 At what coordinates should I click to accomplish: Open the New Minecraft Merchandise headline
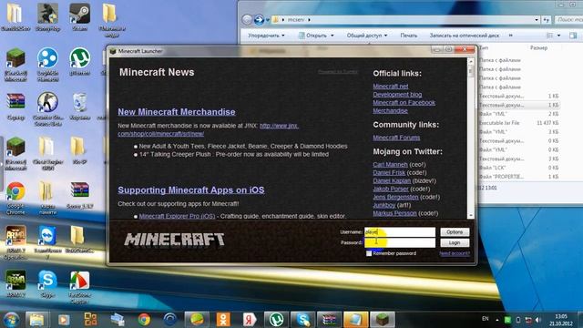[177, 112]
